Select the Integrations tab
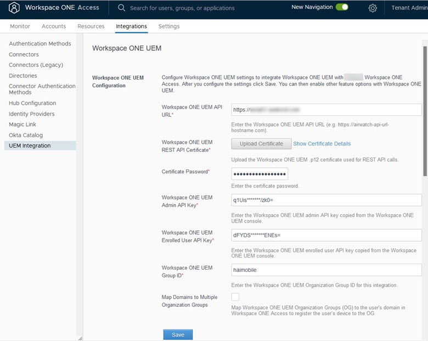This screenshot has height=341, width=428. point(131,26)
